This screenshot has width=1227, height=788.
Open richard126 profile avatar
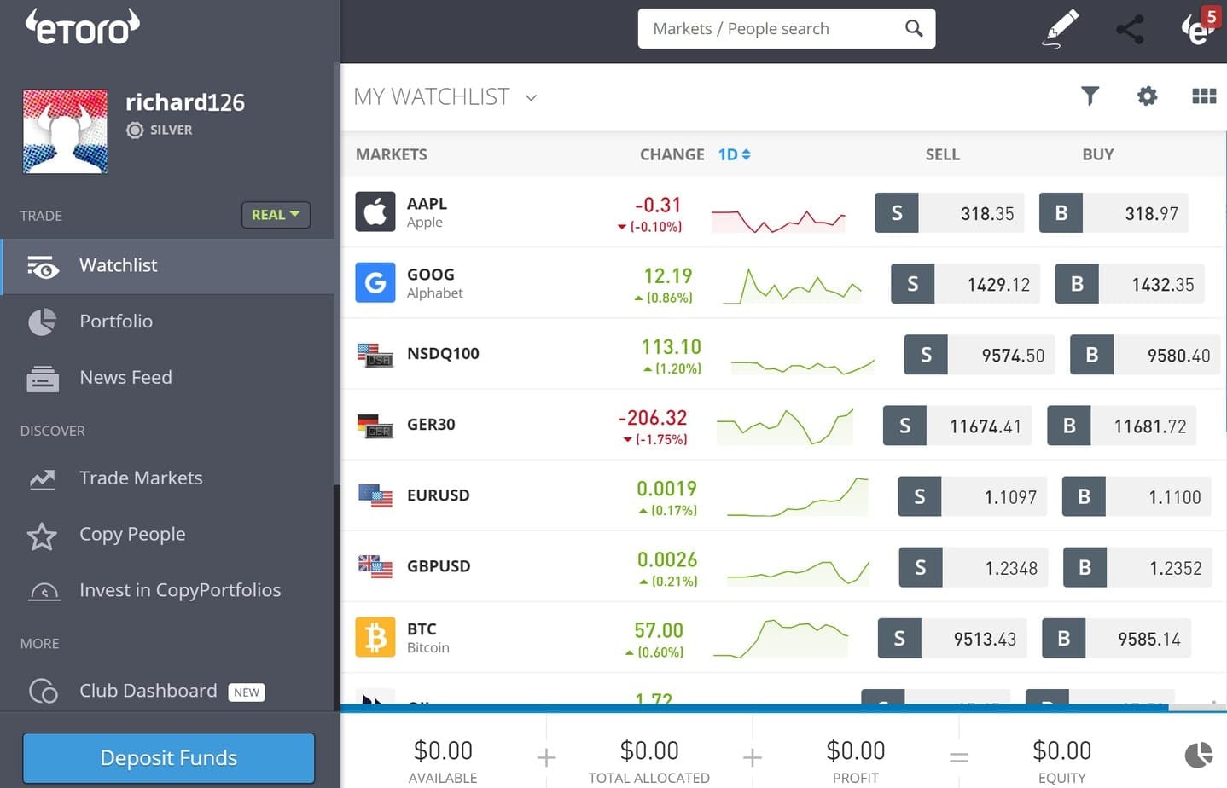(x=65, y=131)
